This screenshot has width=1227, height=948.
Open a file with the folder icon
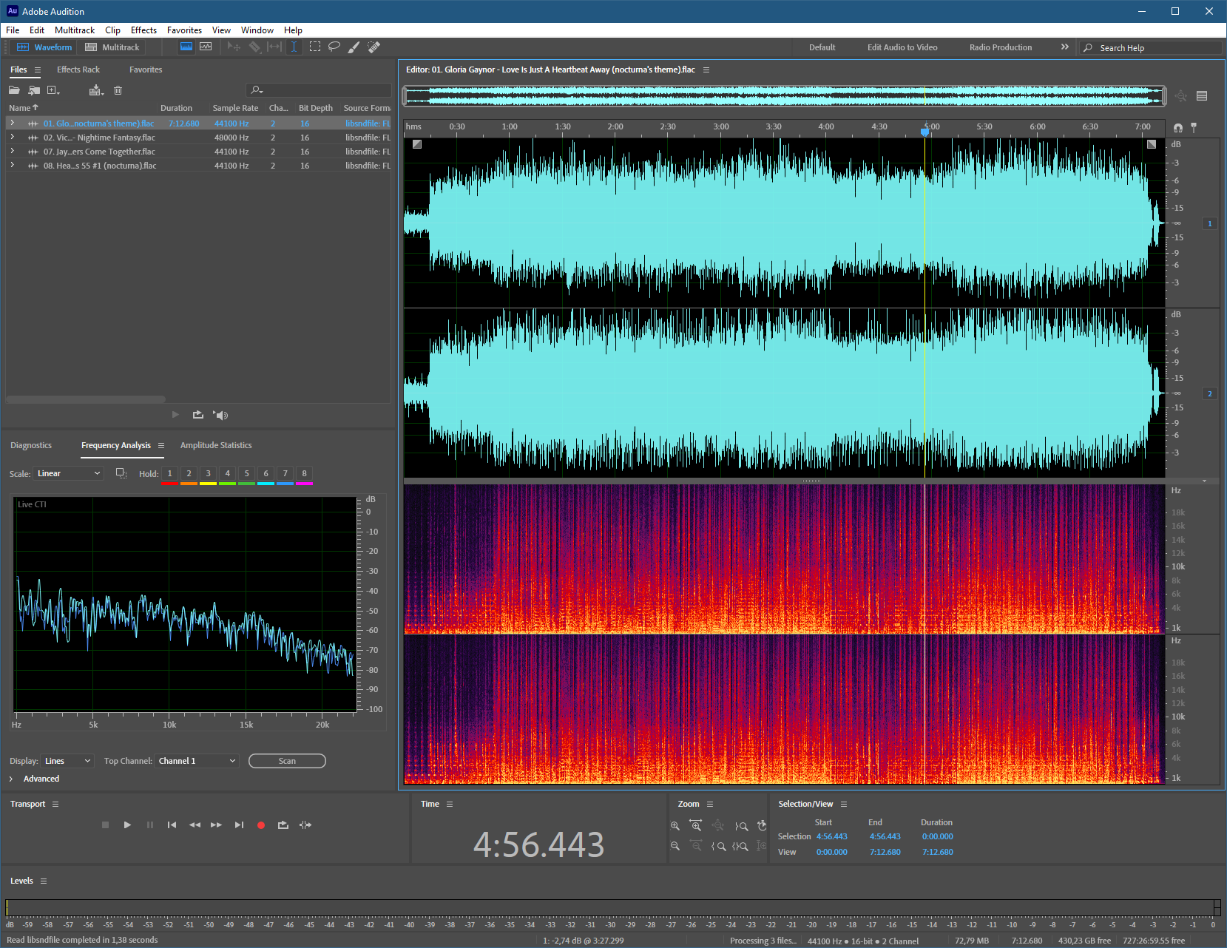(x=14, y=90)
